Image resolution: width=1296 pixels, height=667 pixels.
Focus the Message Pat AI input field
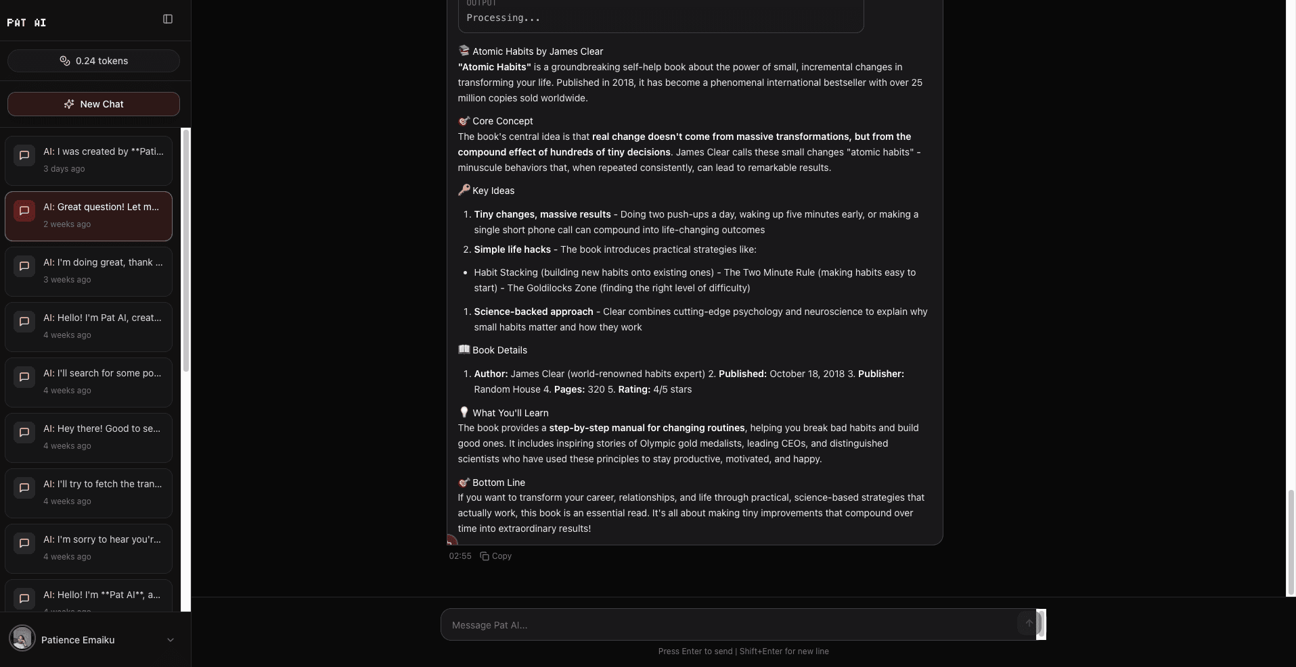tap(731, 625)
